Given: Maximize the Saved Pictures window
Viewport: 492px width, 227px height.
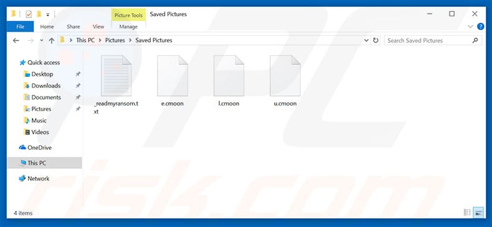Looking at the screenshot, I should pos(452,14).
